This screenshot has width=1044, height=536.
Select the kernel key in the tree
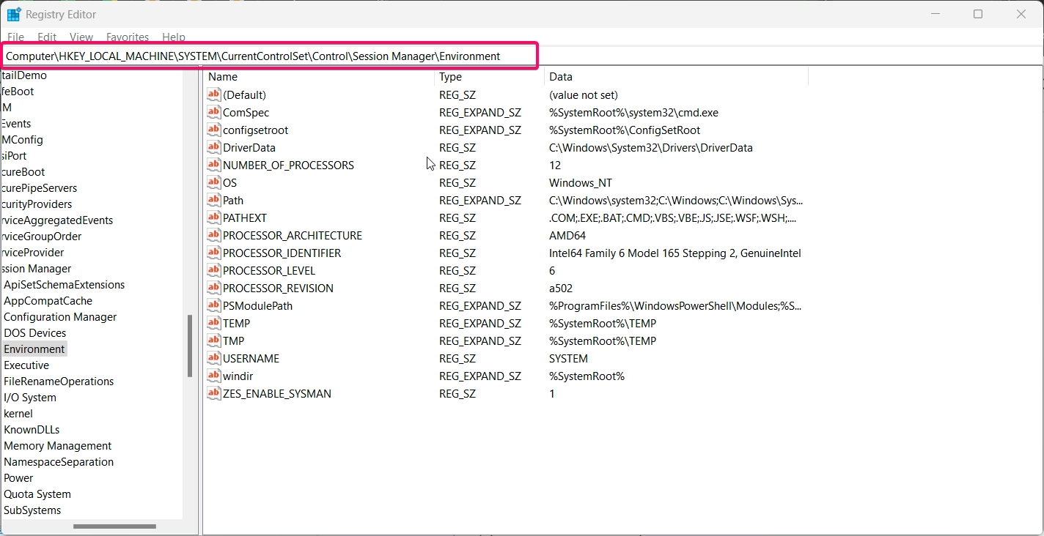(18, 414)
